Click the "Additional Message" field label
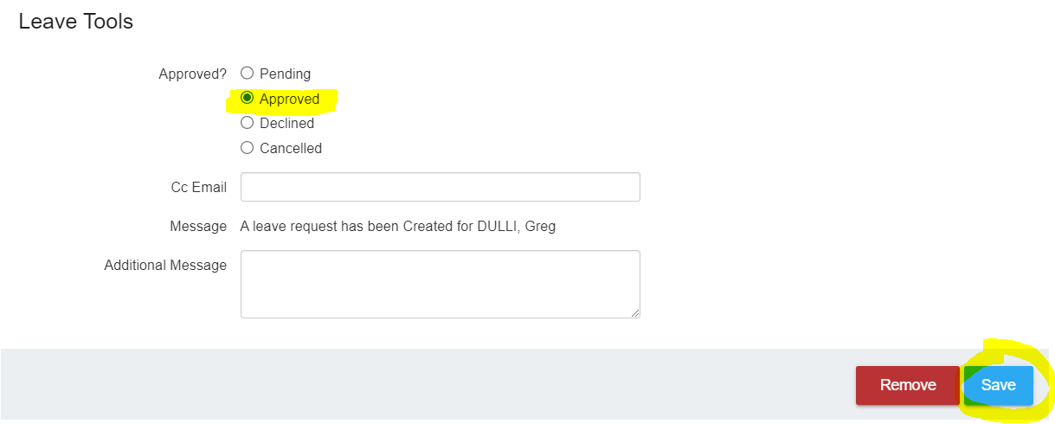Screen dimensions: 1055x424 click(165, 266)
